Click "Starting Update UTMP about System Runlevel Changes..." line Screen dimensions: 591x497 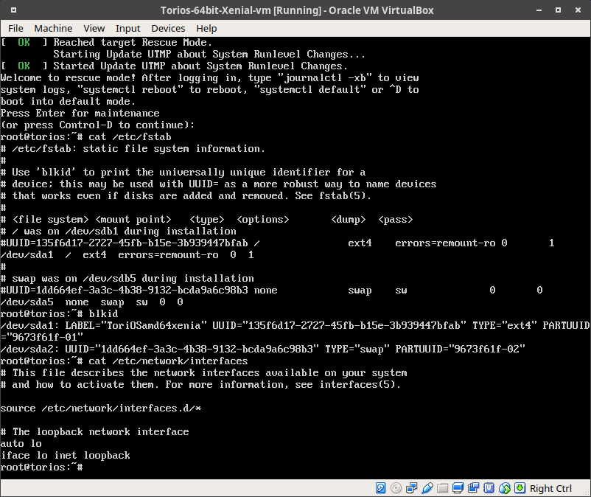point(209,55)
